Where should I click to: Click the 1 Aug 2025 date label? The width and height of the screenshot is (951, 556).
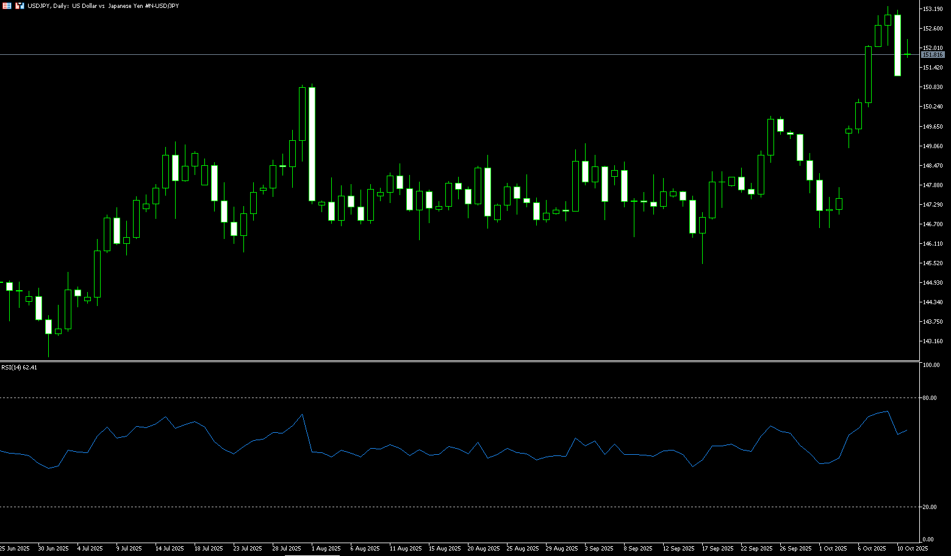(326, 549)
